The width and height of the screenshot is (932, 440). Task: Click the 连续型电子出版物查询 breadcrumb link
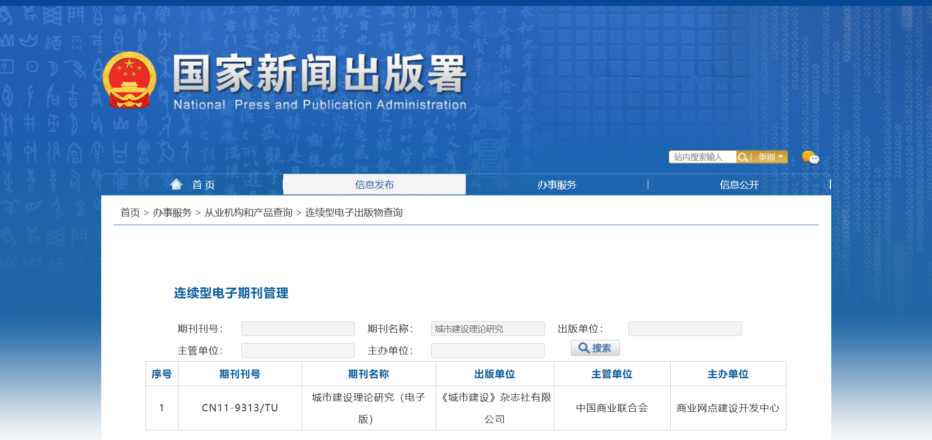click(354, 212)
